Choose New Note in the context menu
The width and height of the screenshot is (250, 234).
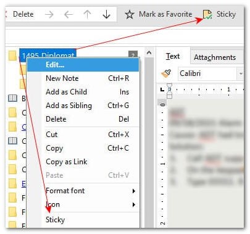point(83,78)
